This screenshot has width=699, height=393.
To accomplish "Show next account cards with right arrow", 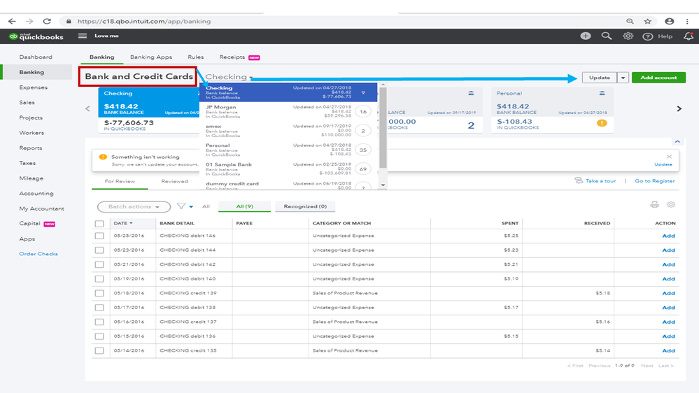I will pyautogui.click(x=679, y=108).
